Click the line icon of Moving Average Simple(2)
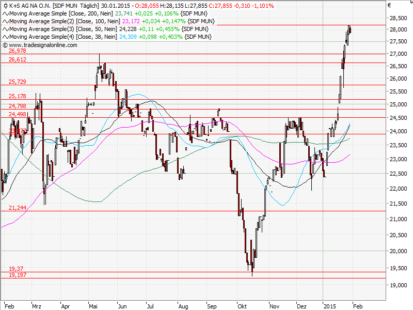The width and height of the screenshot is (413, 310). pos(5,21)
